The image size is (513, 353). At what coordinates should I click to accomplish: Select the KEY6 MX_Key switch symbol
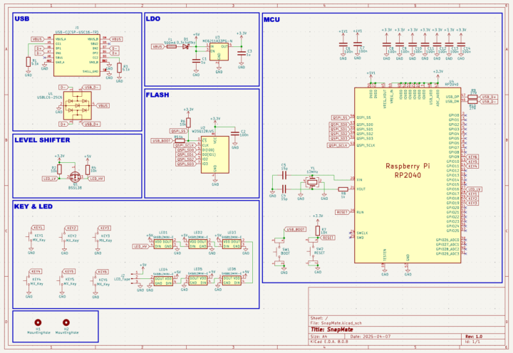(x=100, y=280)
